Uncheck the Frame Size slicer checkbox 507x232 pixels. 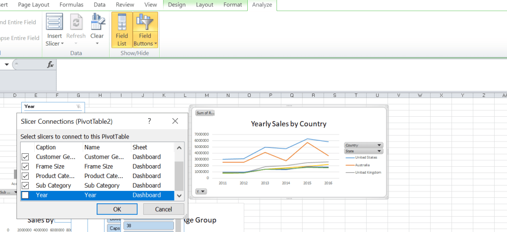tap(26, 167)
